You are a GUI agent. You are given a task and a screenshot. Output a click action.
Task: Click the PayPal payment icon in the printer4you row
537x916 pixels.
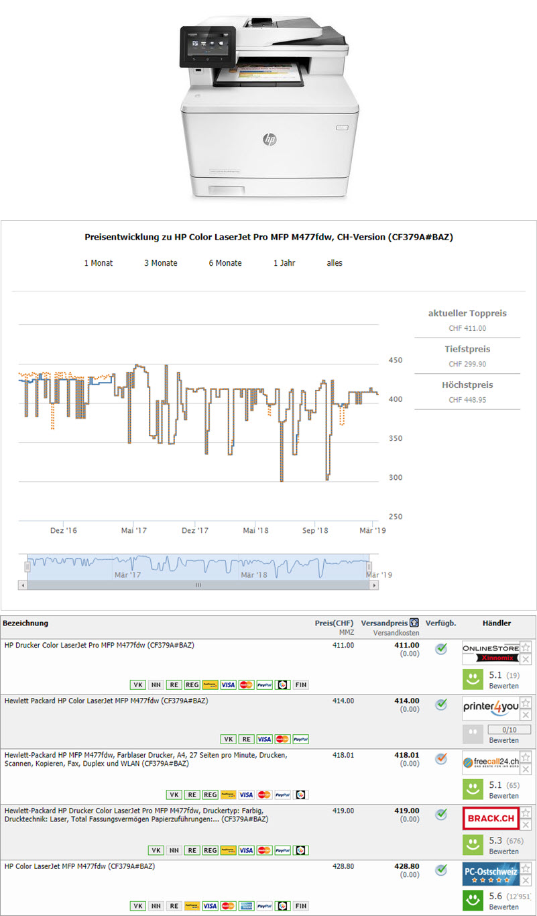[x=301, y=739]
